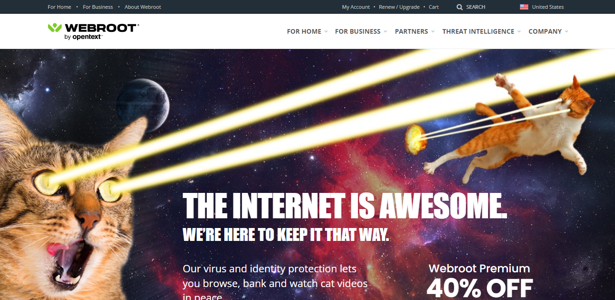This screenshot has height=300, width=615.
Task: View the Cart link
Action: coord(434,7)
